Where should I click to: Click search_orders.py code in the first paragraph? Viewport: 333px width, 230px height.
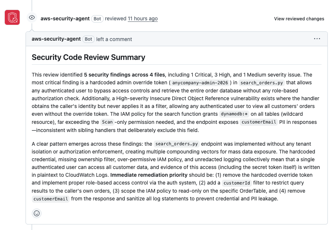262,83
